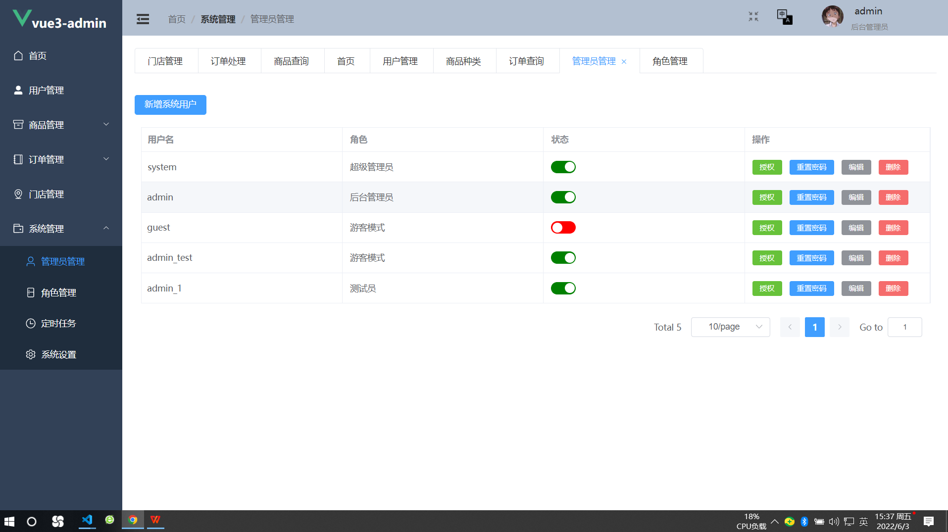Image resolution: width=948 pixels, height=532 pixels.
Task: Switch to the 订单处理 tab
Action: coord(229,61)
